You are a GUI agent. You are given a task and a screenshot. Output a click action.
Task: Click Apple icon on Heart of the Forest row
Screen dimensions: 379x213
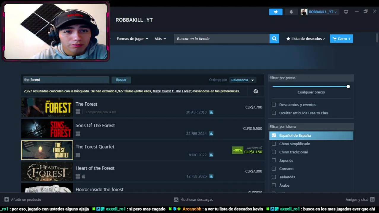[x=84, y=176]
